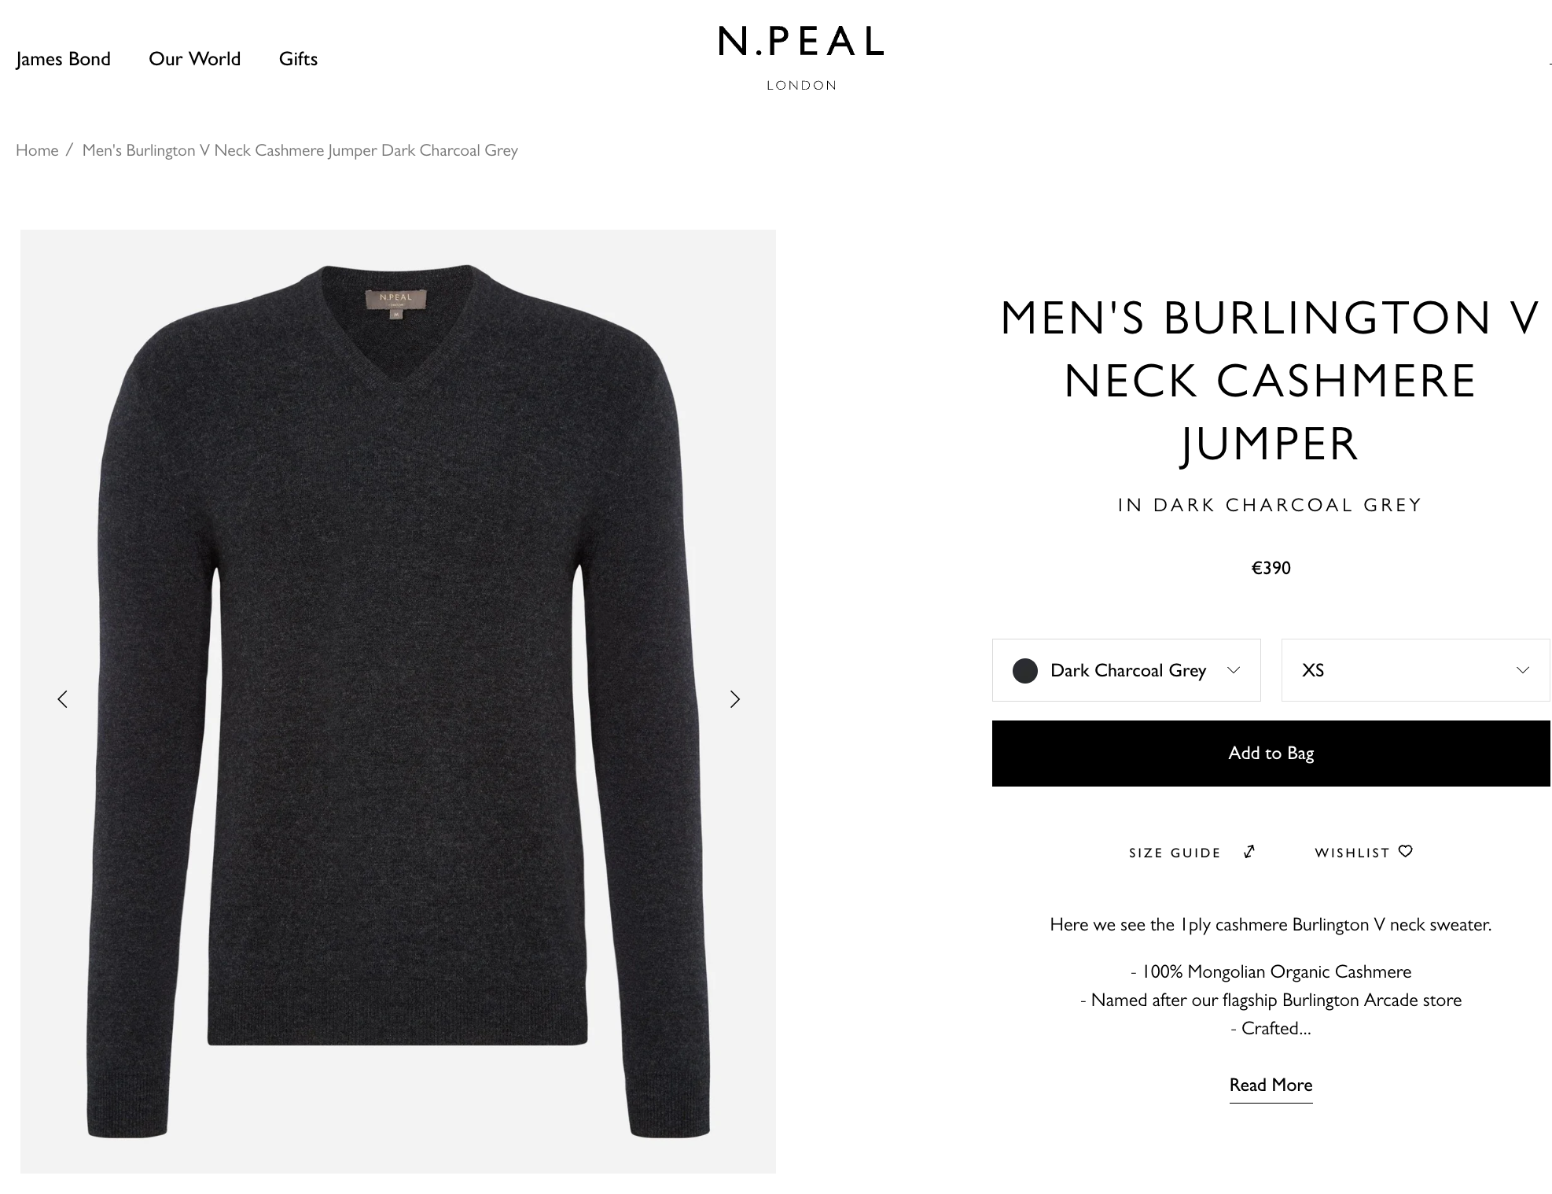Image resolution: width=1552 pixels, height=1194 pixels.
Task: Advance to the next product image
Action: pos(734,699)
